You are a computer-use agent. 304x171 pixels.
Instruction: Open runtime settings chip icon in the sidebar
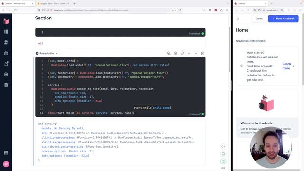click(6, 74)
